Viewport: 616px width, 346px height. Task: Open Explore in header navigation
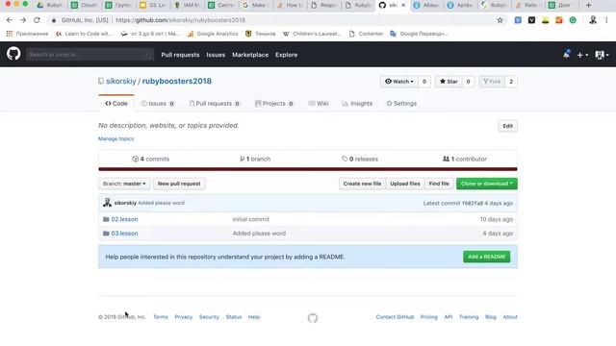[287, 55]
